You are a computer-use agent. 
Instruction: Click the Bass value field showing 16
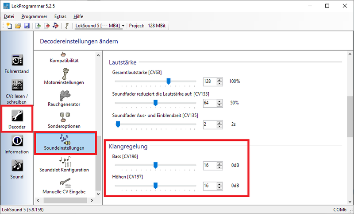210,165
